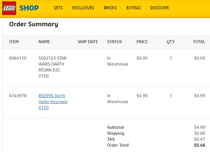This screenshot has height=152, width=210.
Task: Click the Star Wars Darth Revan item name
Action: click(53, 67)
